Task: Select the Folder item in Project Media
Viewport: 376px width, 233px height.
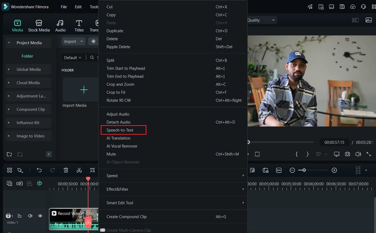Action: click(x=27, y=56)
